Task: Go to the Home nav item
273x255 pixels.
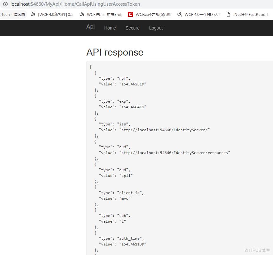Action: [110, 28]
